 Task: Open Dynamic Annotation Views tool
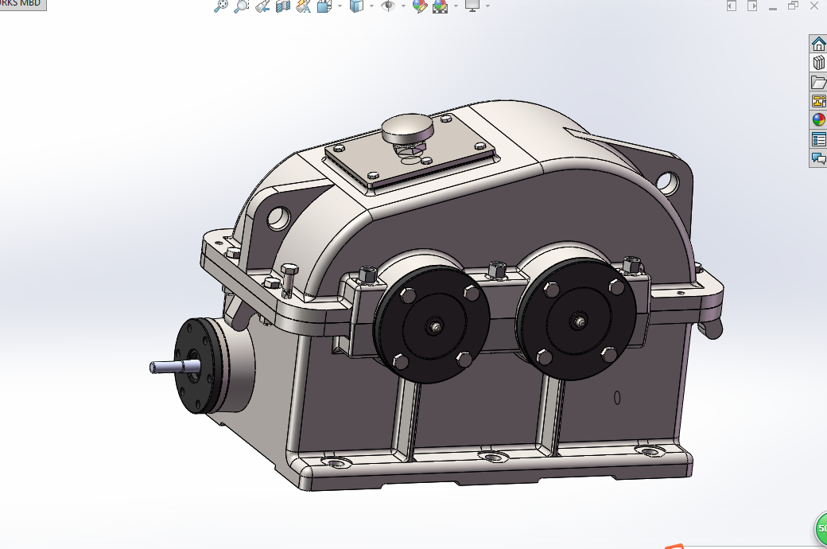[304, 6]
